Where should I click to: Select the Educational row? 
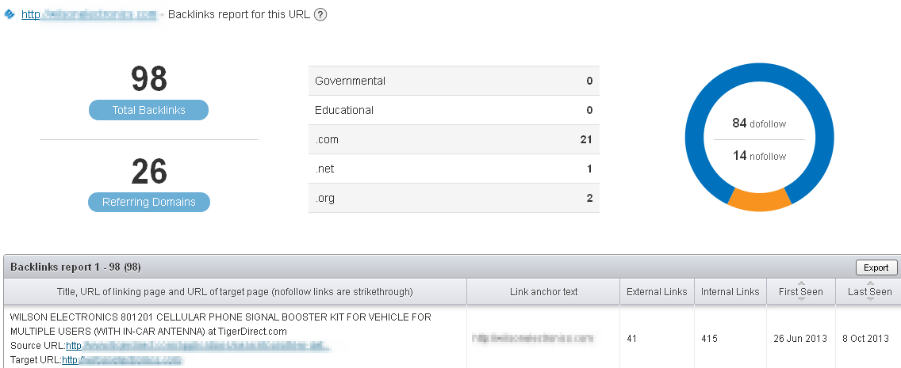click(454, 110)
